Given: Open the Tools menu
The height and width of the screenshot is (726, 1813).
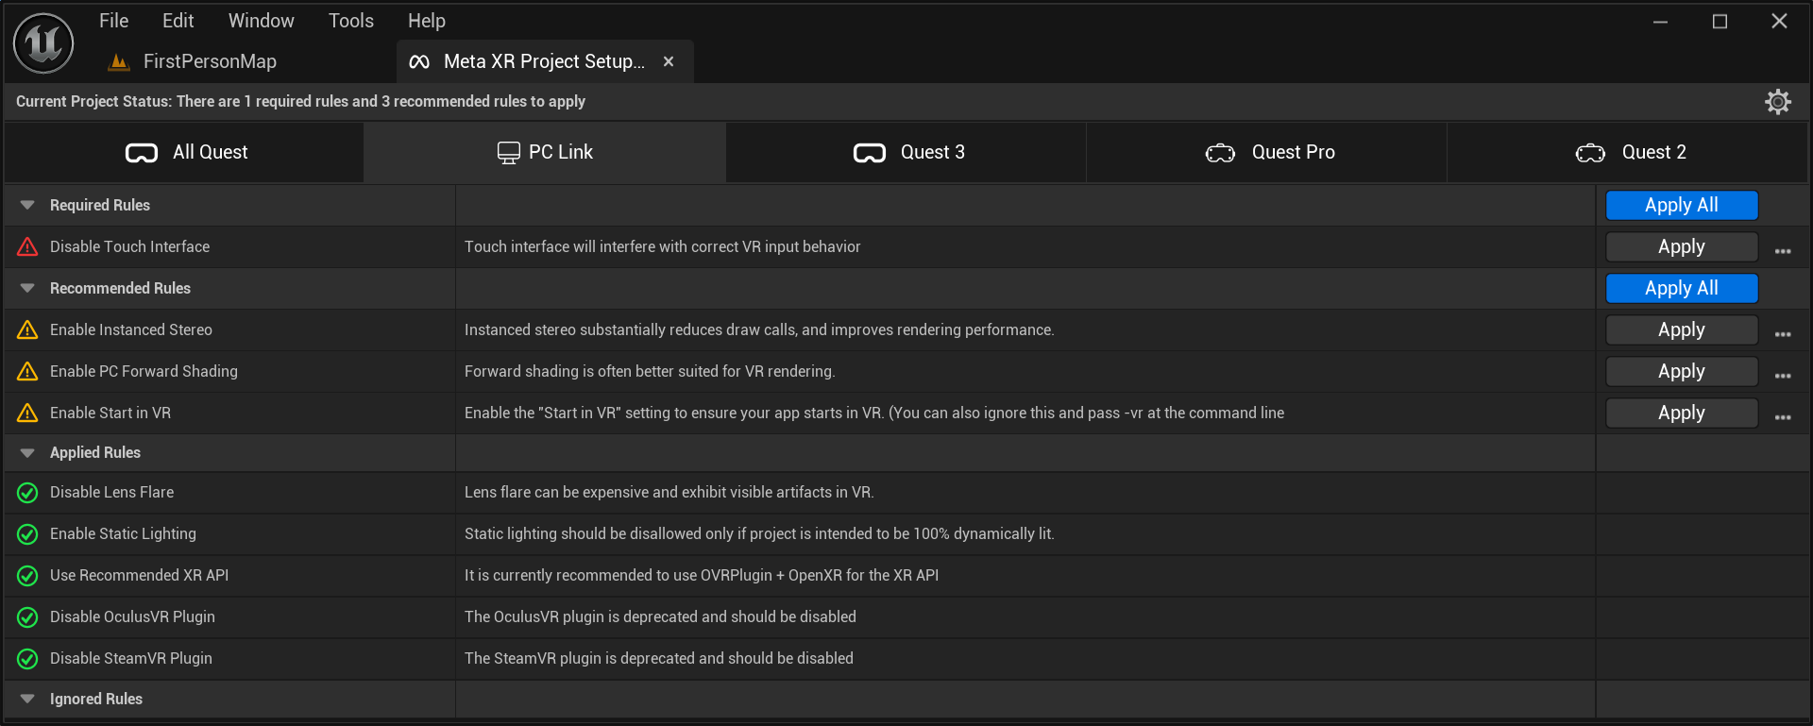Looking at the screenshot, I should click(351, 21).
